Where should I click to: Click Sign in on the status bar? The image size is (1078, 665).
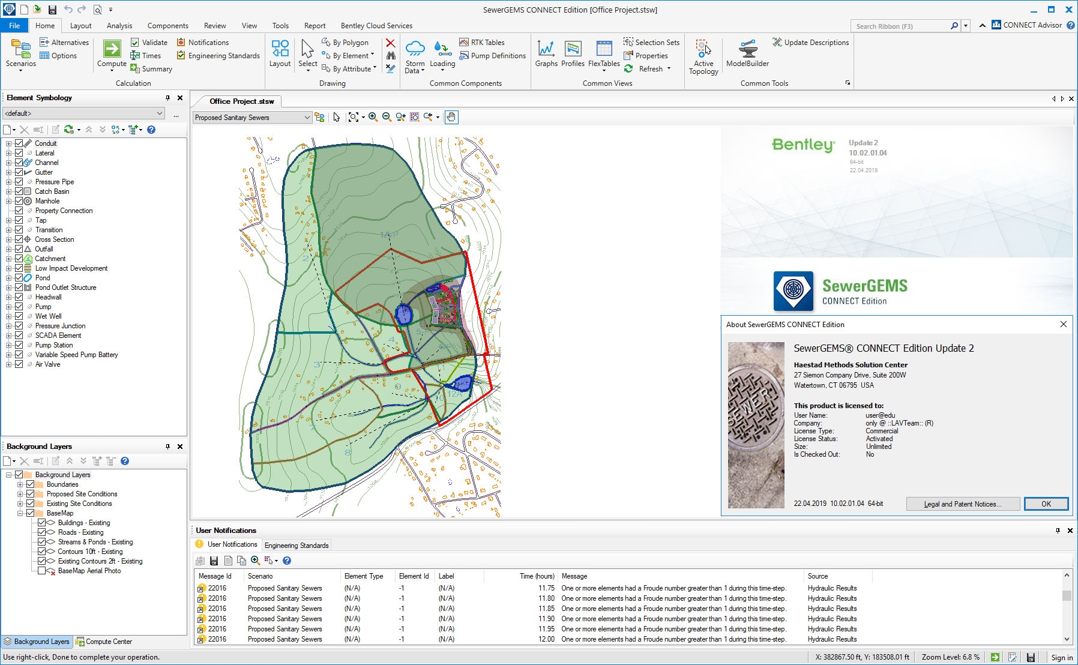1062,658
